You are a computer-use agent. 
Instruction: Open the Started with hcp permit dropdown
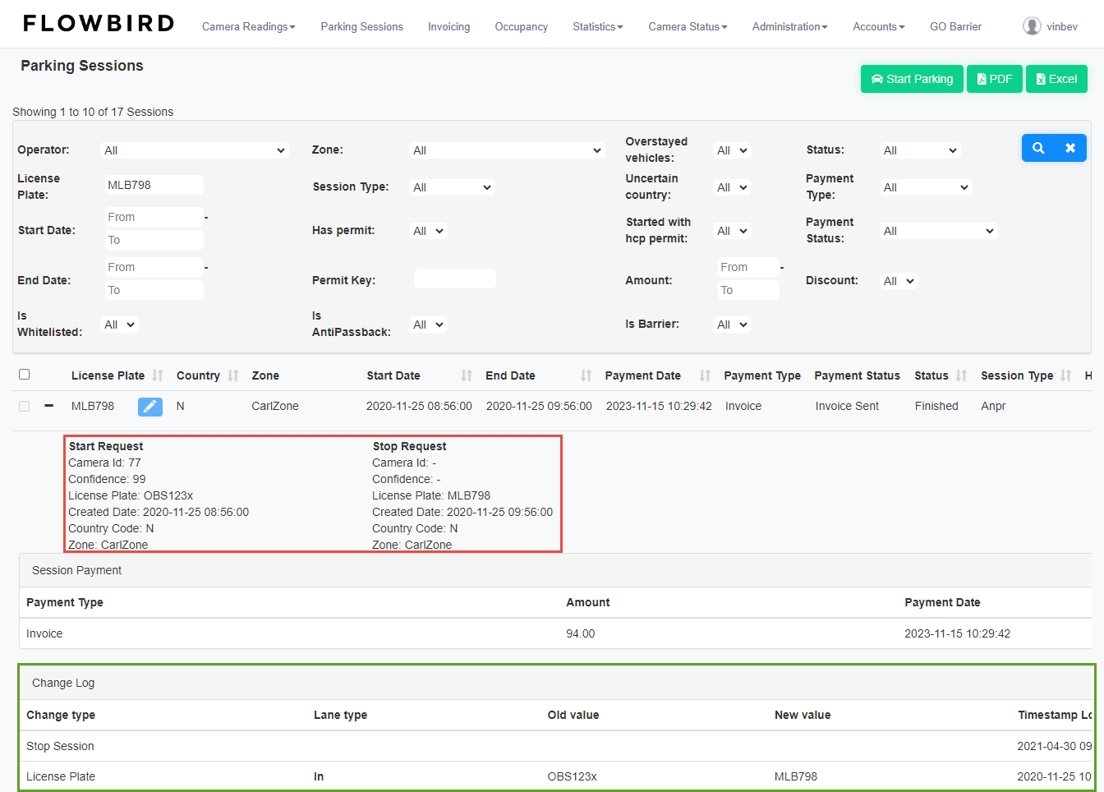(x=732, y=231)
